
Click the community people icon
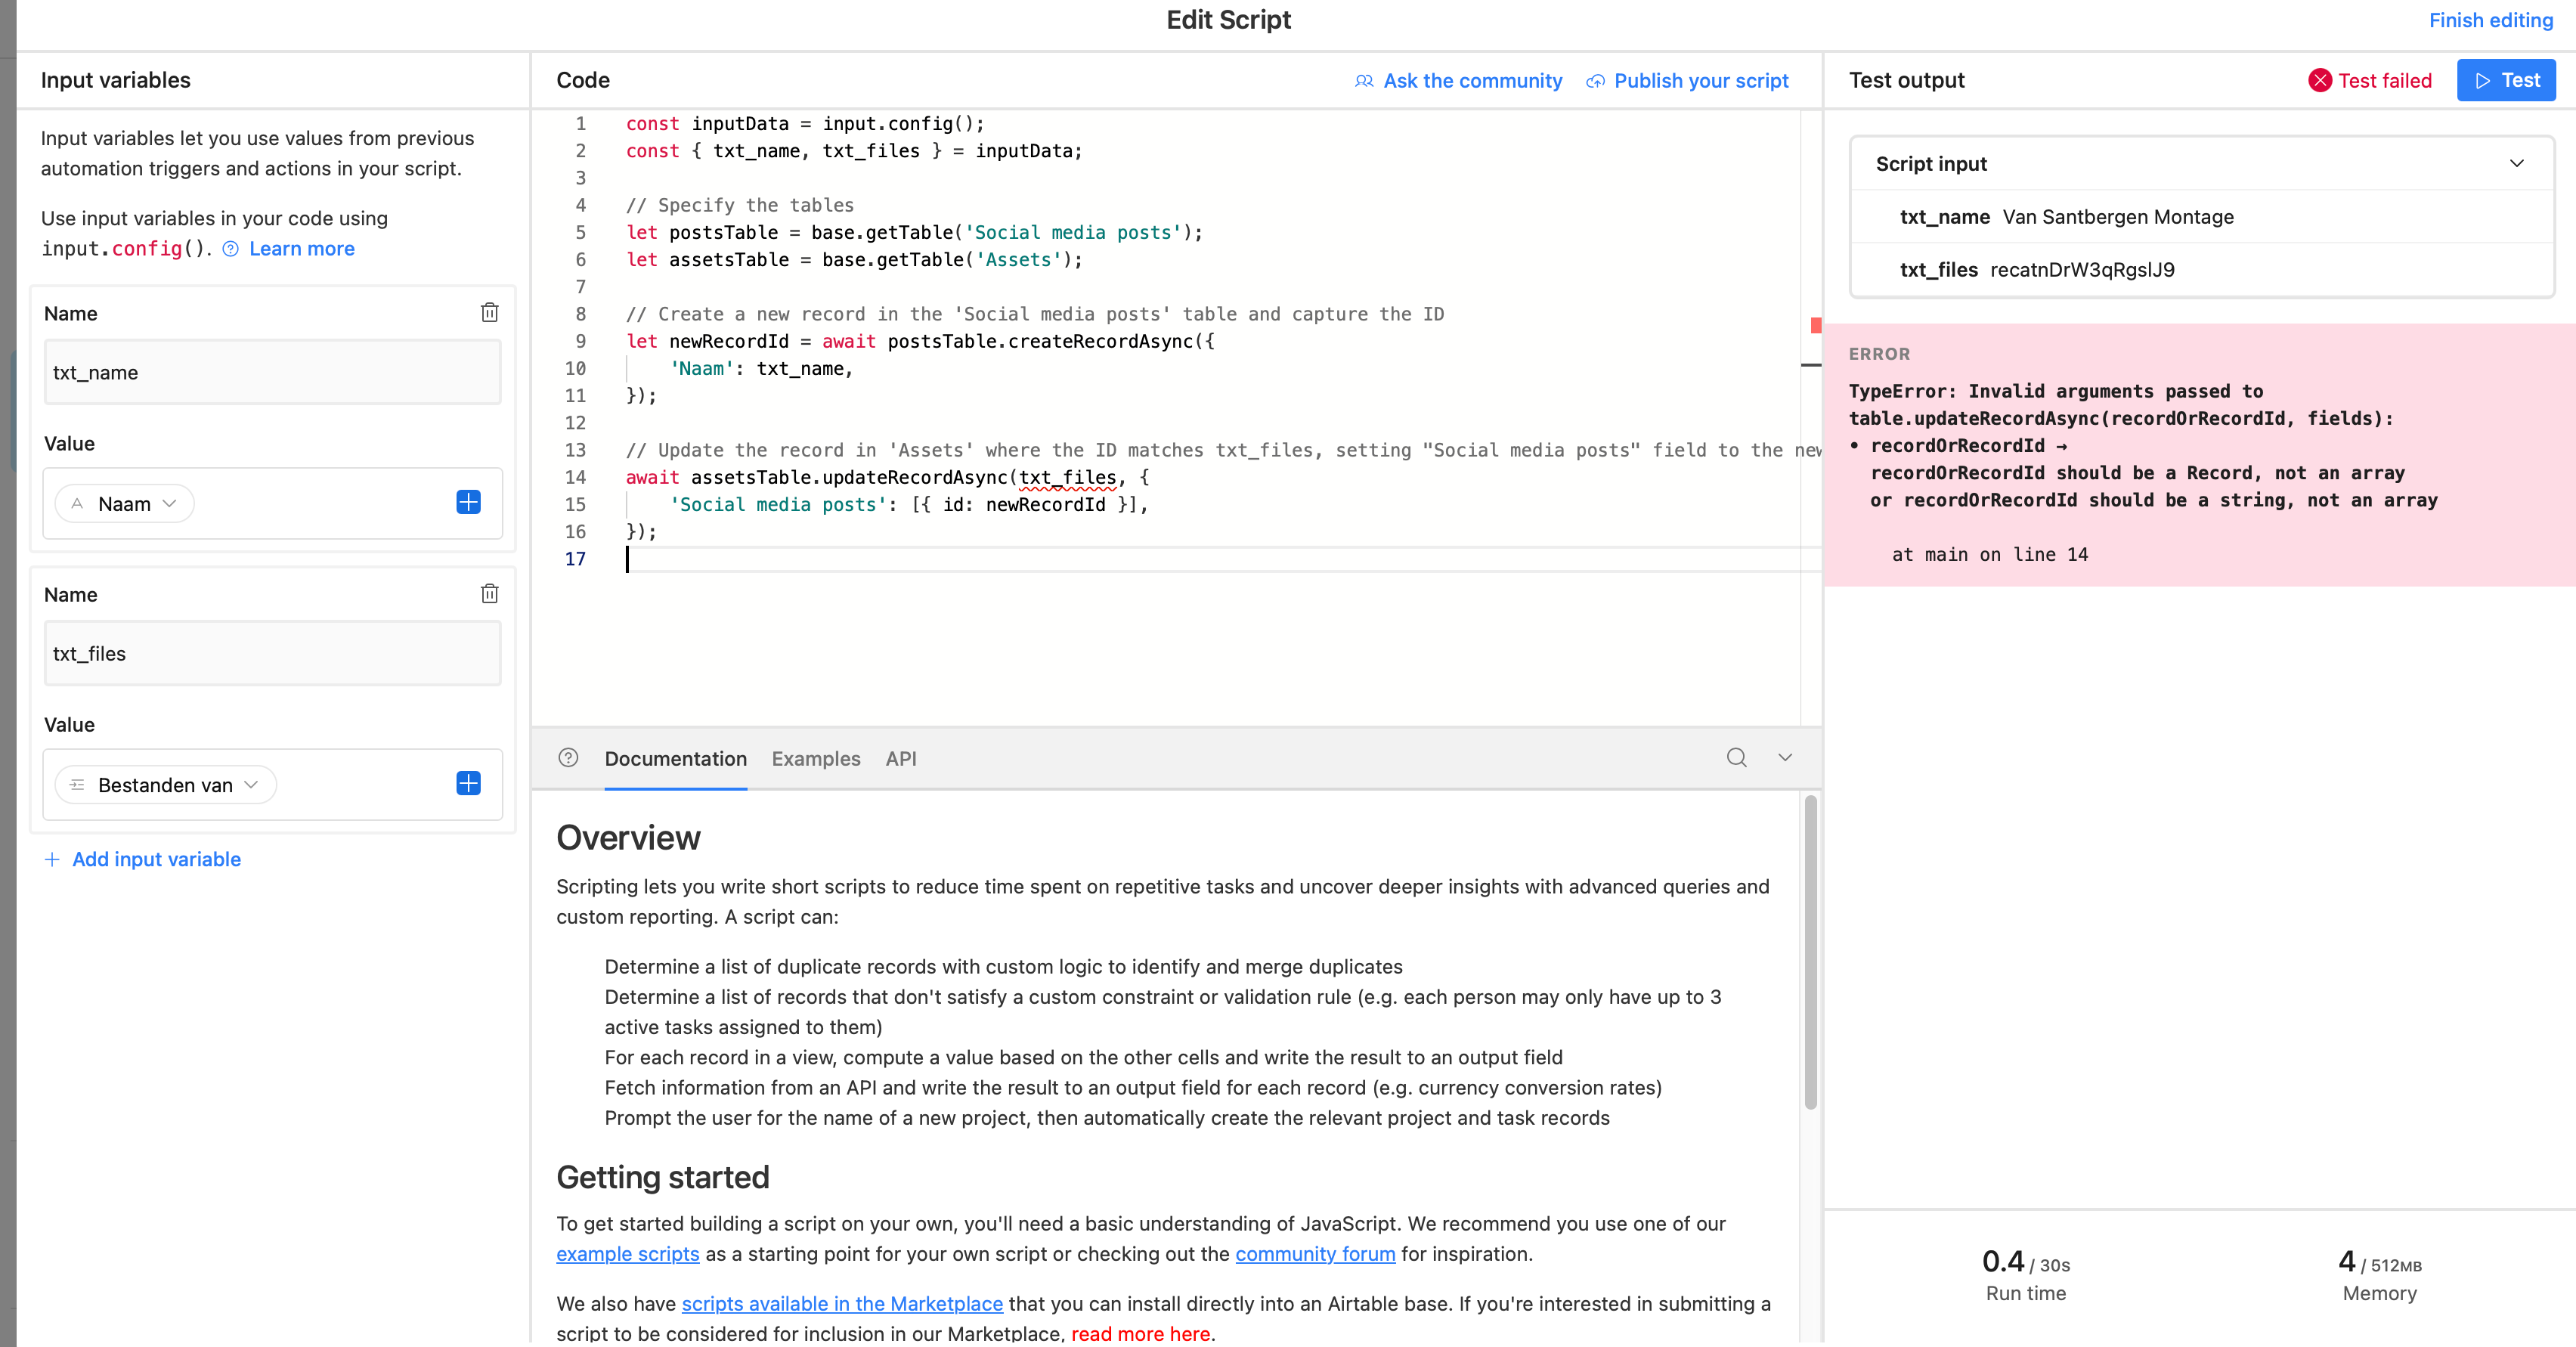(x=1363, y=81)
